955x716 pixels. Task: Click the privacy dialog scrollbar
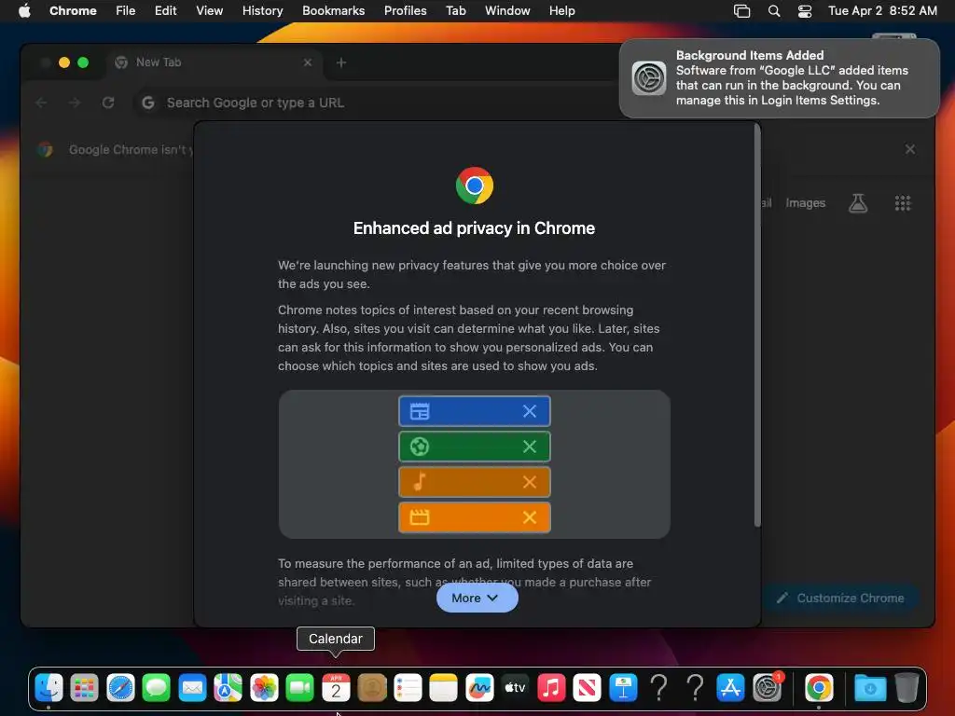pyautogui.click(x=757, y=325)
